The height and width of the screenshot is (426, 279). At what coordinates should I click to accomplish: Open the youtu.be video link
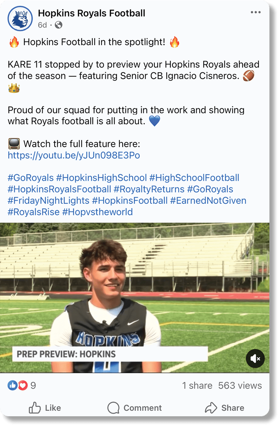point(74,155)
